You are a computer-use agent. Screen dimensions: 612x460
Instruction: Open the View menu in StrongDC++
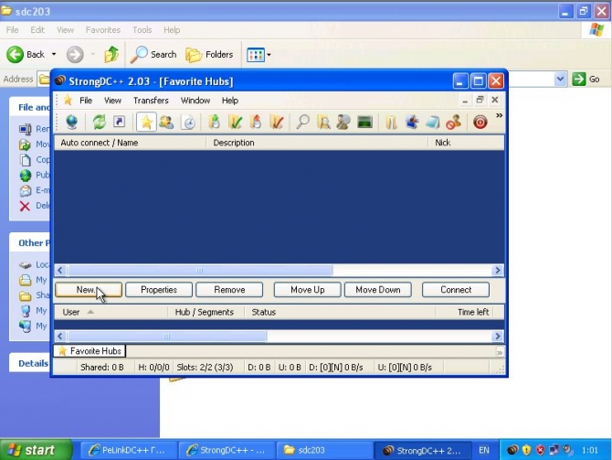point(112,101)
